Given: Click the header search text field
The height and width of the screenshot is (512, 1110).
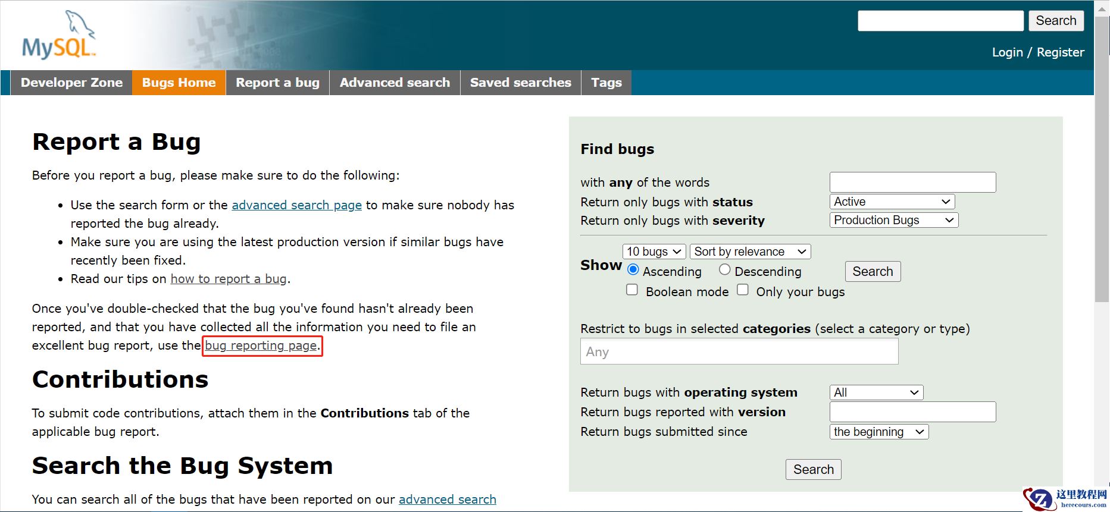Looking at the screenshot, I should 940,21.
